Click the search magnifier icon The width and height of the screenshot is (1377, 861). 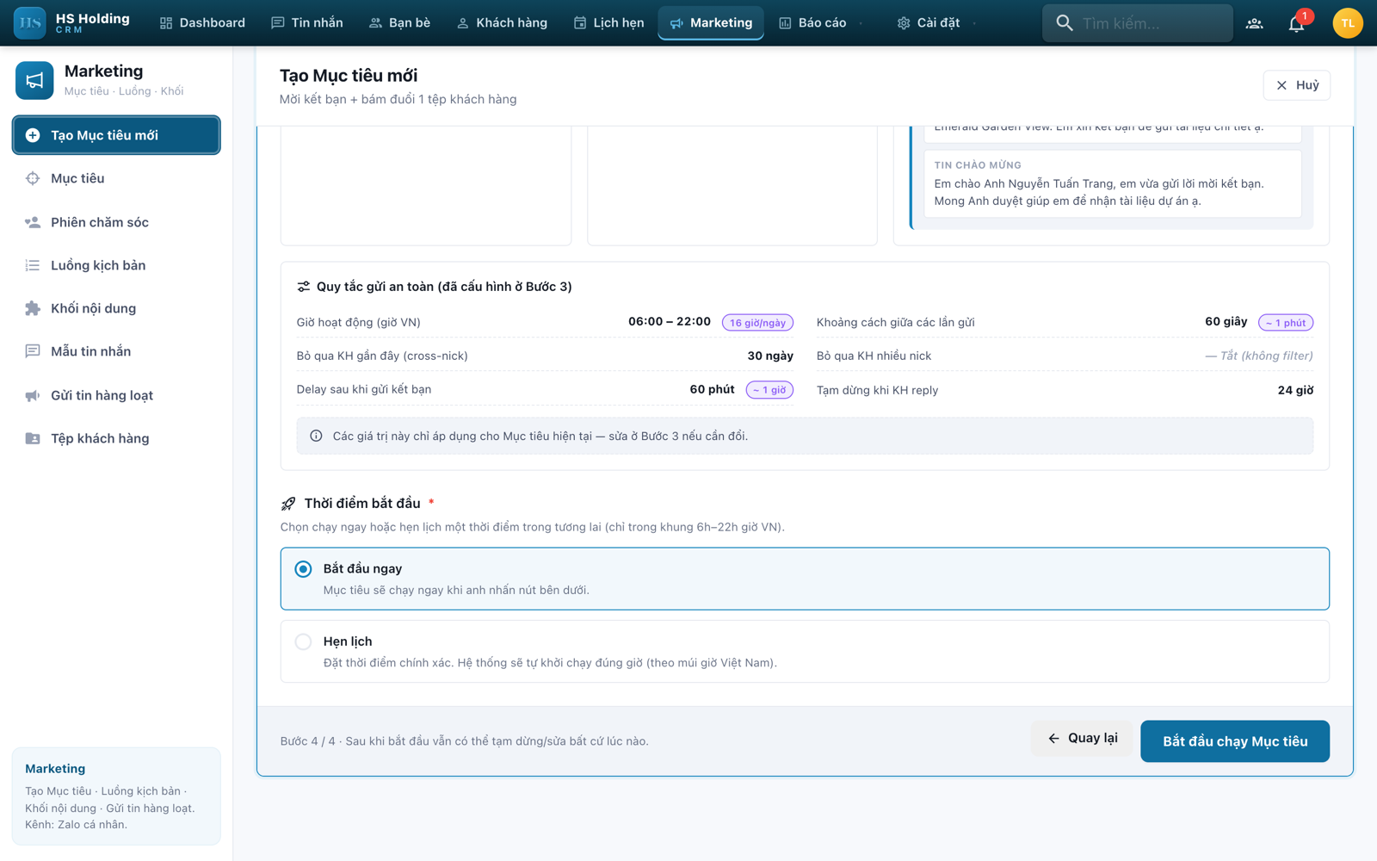1065,23
